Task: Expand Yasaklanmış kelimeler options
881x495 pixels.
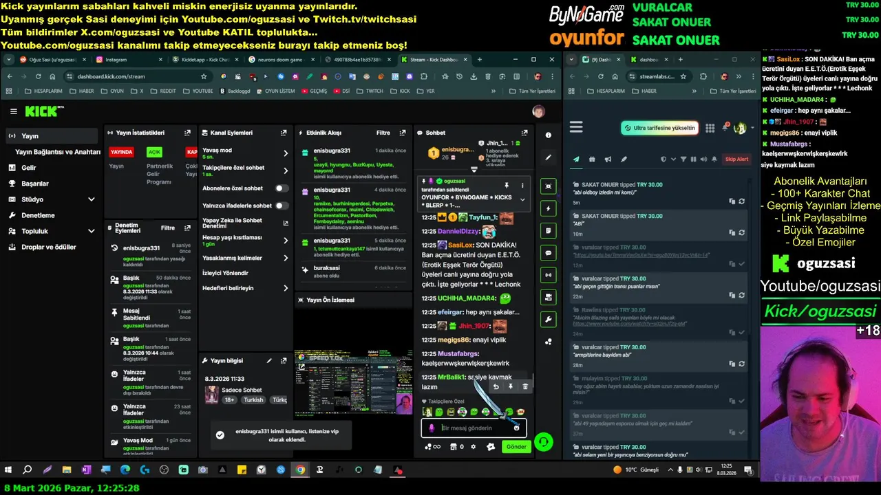Action: [x=286, y=258]
